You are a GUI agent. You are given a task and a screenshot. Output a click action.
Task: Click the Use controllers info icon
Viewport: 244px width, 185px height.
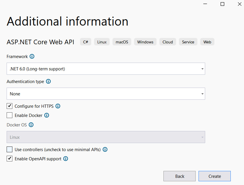click(x=105, y=149)
